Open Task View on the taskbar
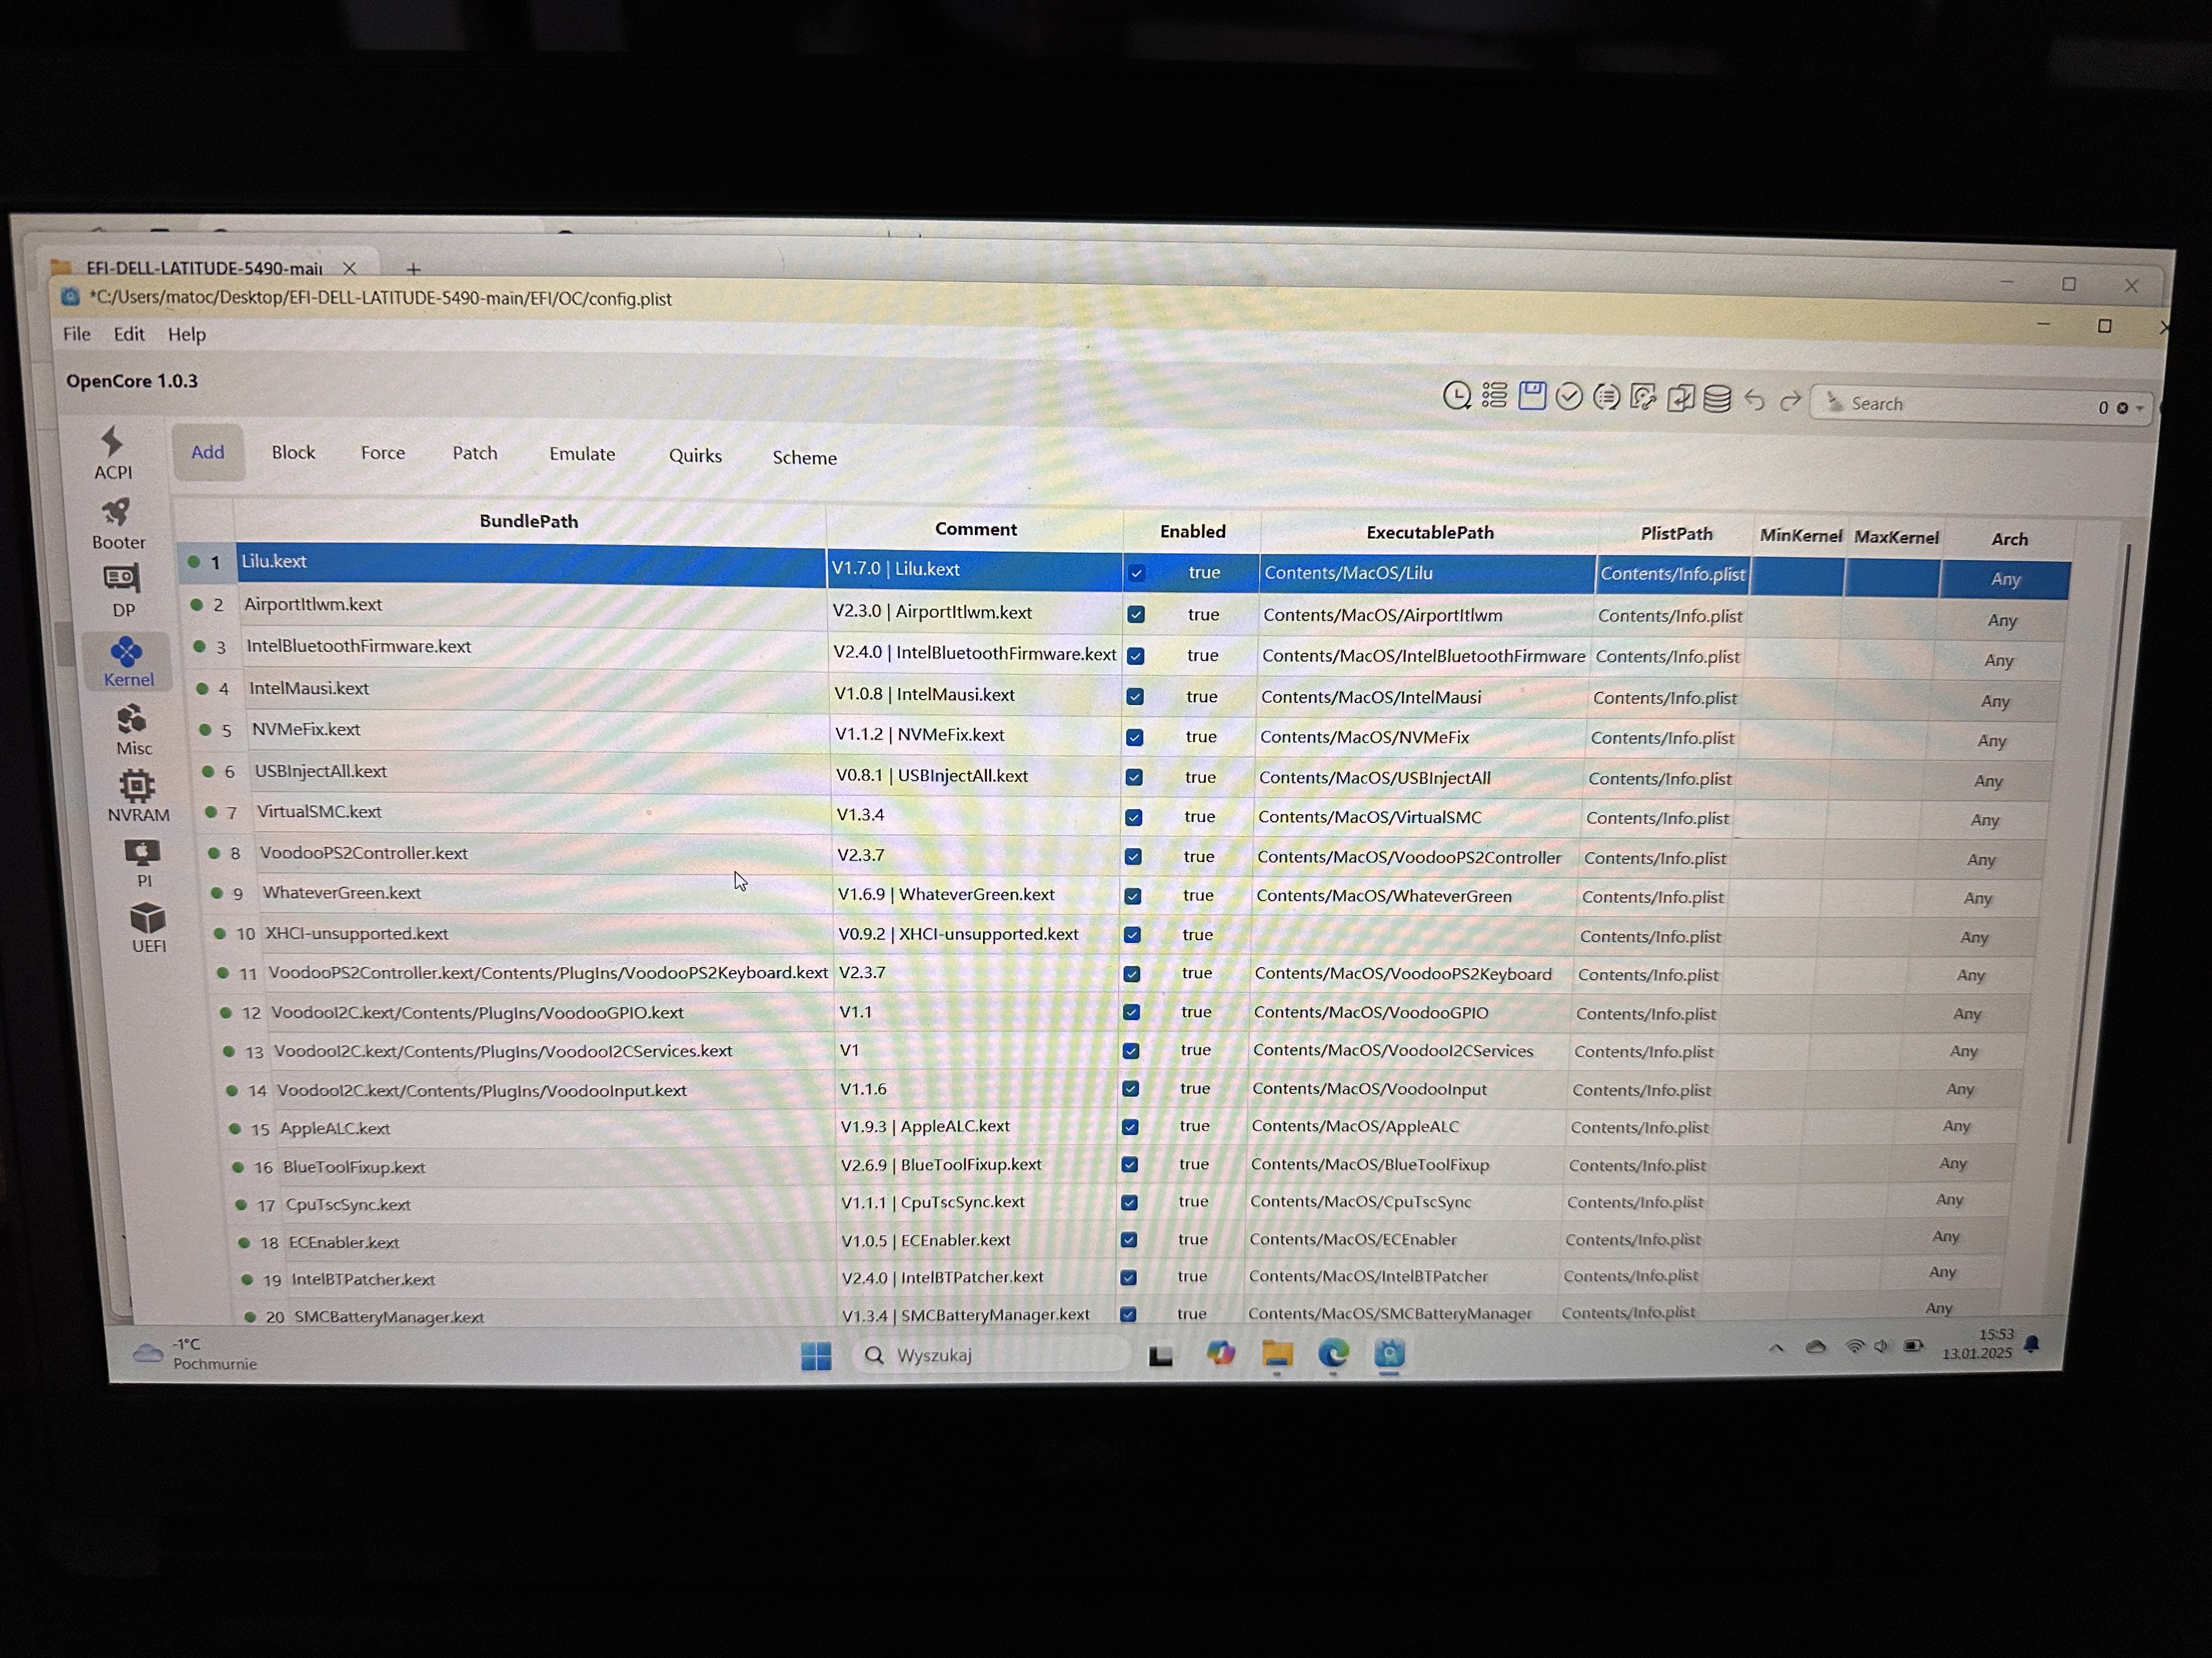Image resolution: width=2212 pixels, height=1658 pixels. (x=1160, y=1356)
